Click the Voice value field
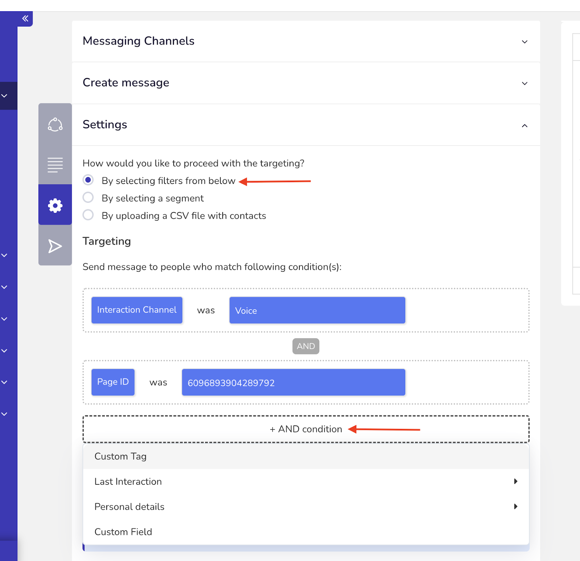 (x=317, y=310)
